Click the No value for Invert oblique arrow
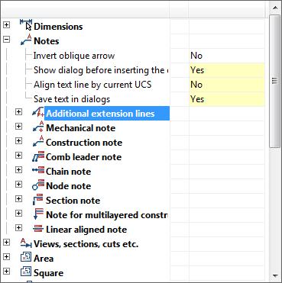 tap(227, 56)
